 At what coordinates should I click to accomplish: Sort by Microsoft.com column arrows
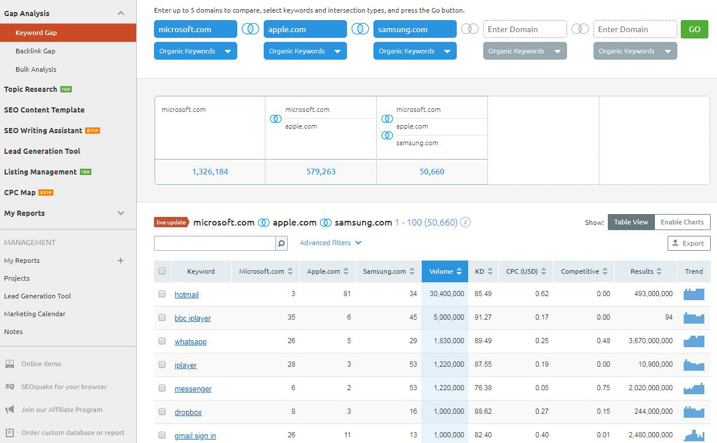(x=290, y=271)
